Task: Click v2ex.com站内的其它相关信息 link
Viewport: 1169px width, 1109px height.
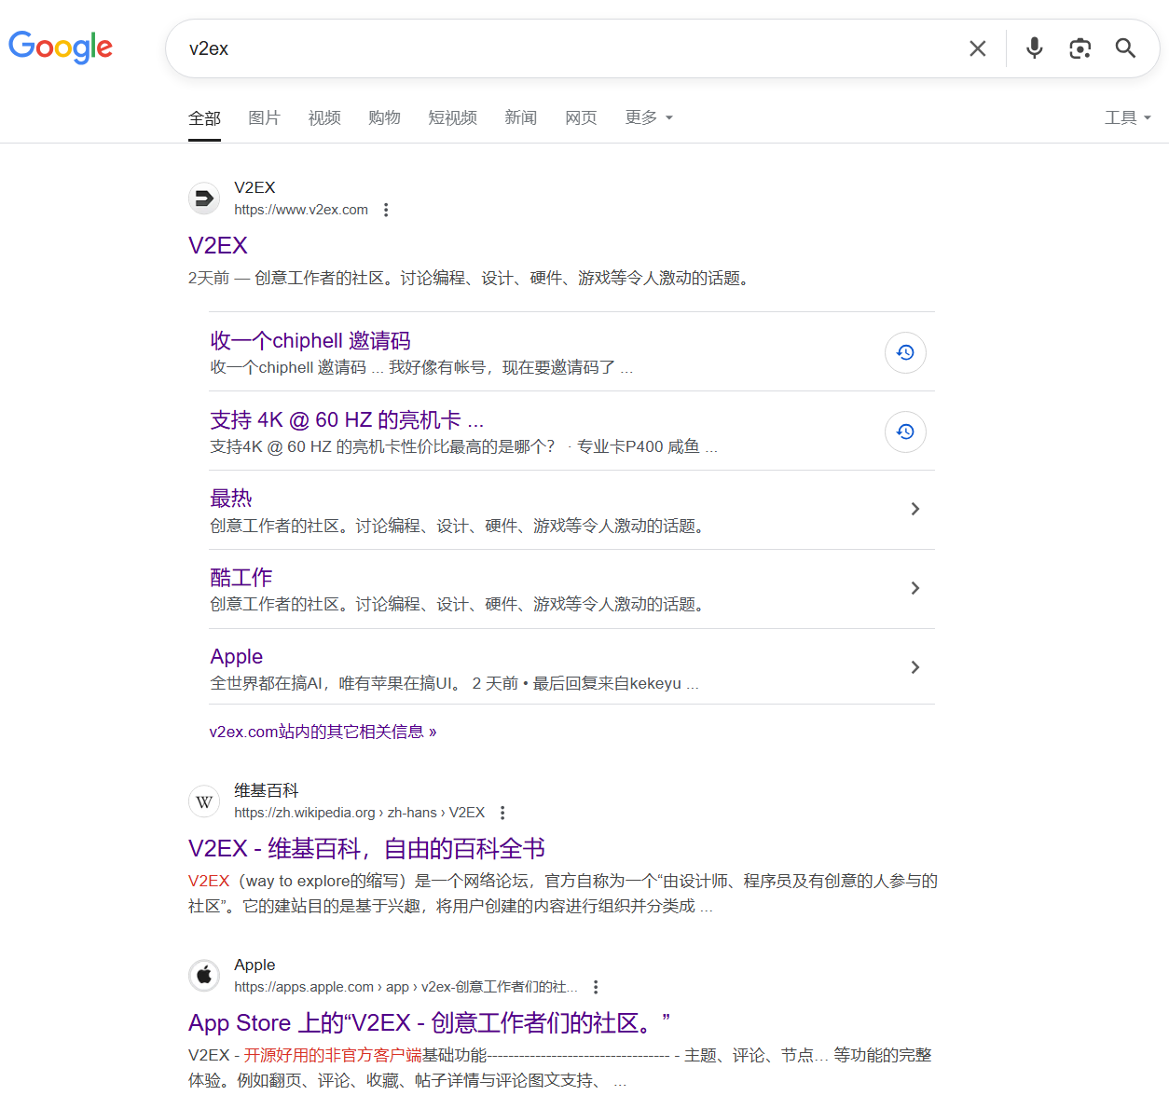Action: point(323,732)
